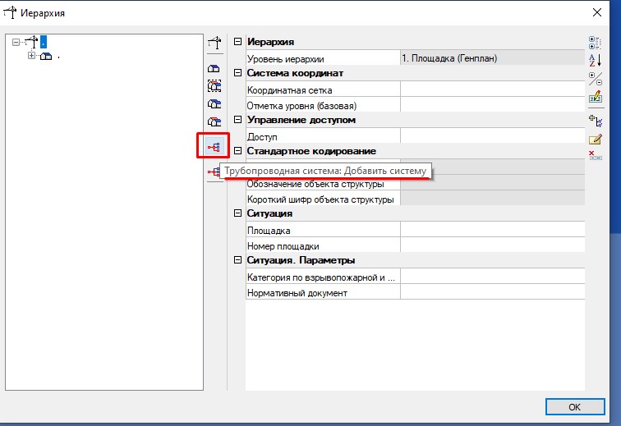Image resolution: width=621 pixels, height=426 pixels.
Task: Close the Иерархия dialog window
Action: pos(596,12)
